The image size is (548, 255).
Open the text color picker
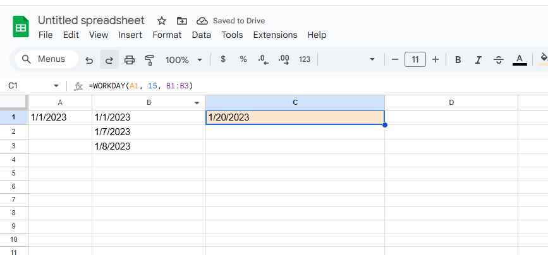coord(520,60)
